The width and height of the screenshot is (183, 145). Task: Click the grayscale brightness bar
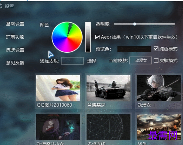pyautogui.click(x=88, y=37)
